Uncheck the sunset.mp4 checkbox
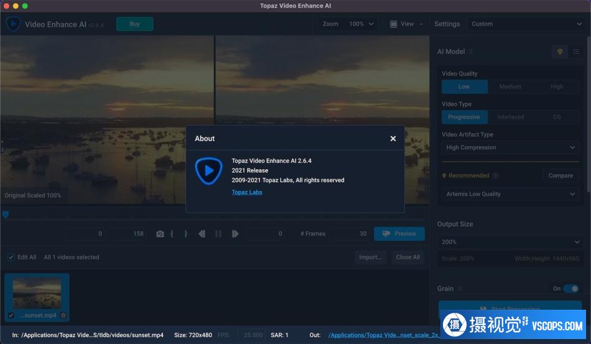The height and width of the screenshot is (344, 591). [x=11, y=315]
